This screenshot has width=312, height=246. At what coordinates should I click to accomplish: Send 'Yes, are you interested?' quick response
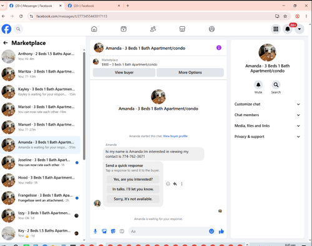point(133,179)
